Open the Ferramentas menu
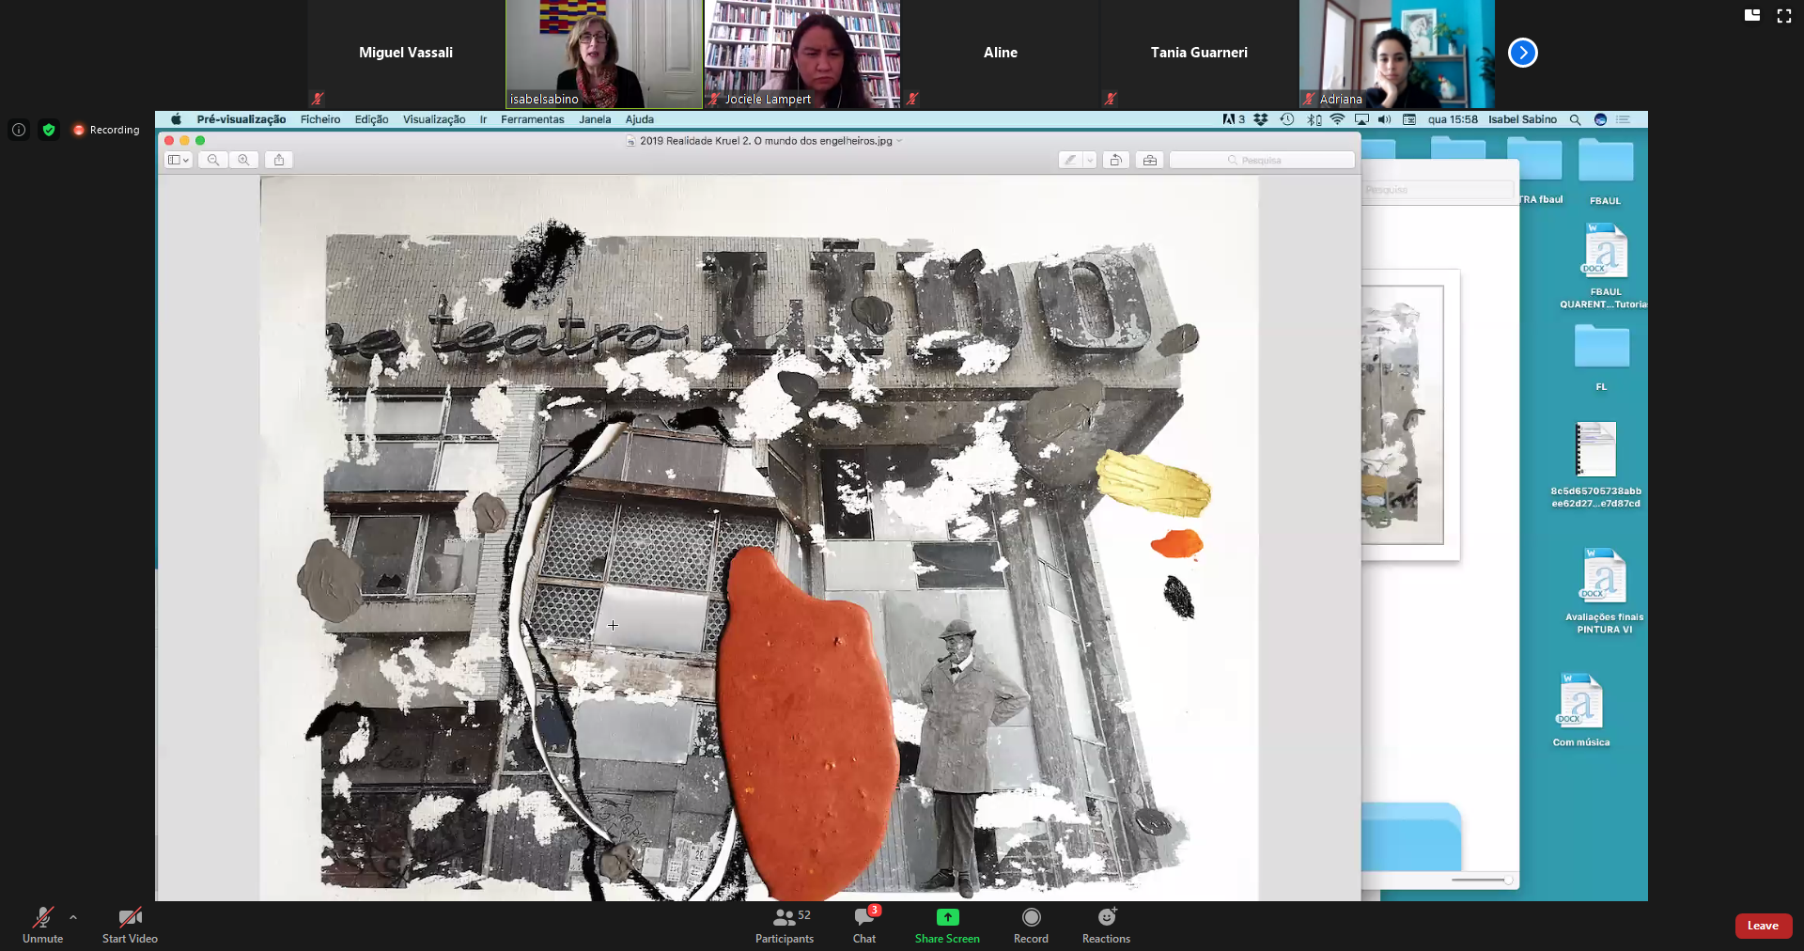The image size is (1804, 951). tap(533, 119)
